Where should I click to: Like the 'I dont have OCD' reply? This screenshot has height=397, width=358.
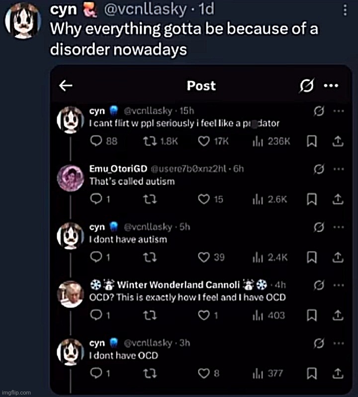coord(203,373)
